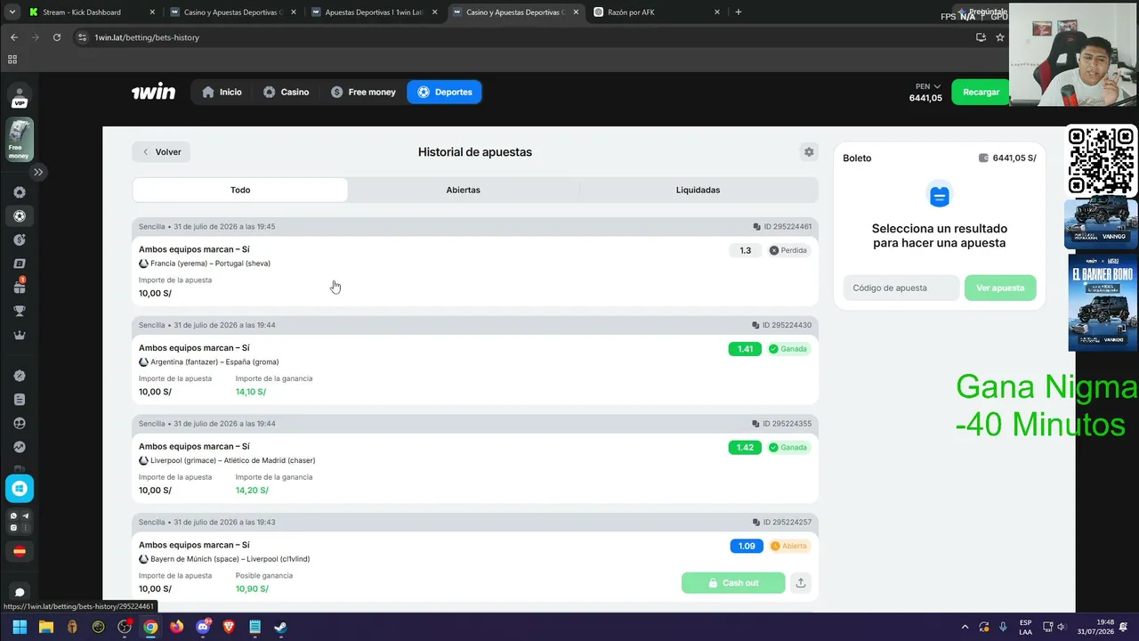The height and width of the screenshot is (641, 1139).
Task: Click the Ver apuesta button
Action: [1000, 288]
